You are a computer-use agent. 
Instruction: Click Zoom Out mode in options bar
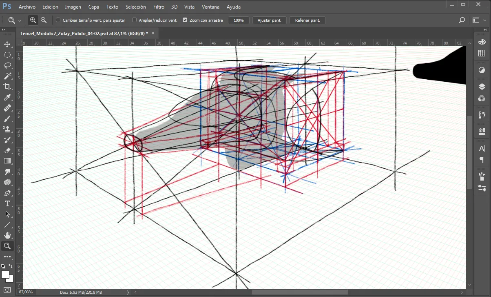tap(43, 20)
